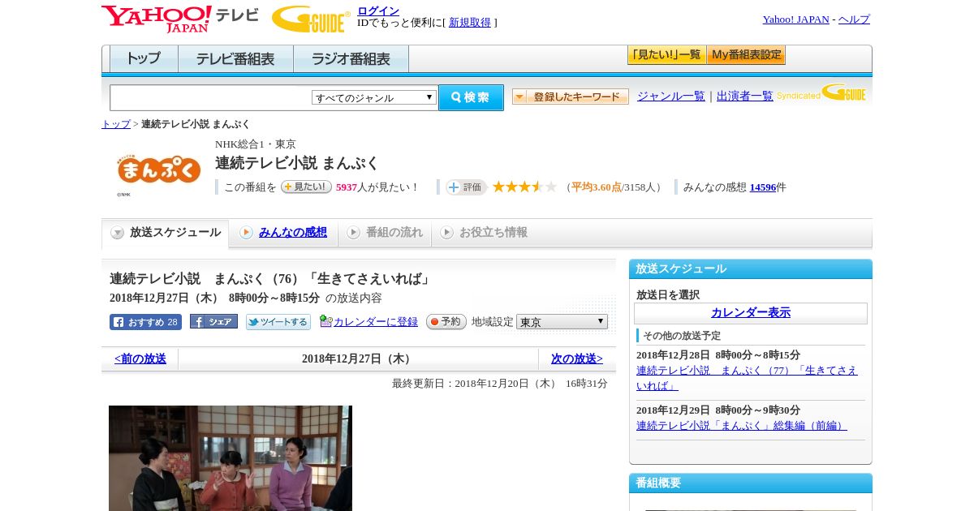Click the 新規取得 link
This screenshot has height=511, width=974.
tap(470, 23)
